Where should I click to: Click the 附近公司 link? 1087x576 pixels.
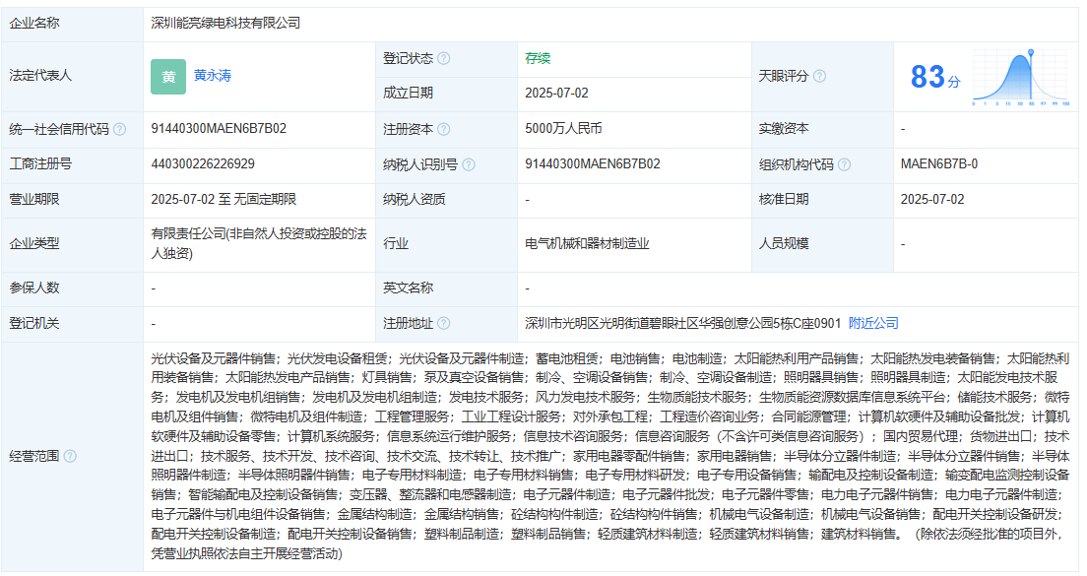873,324
